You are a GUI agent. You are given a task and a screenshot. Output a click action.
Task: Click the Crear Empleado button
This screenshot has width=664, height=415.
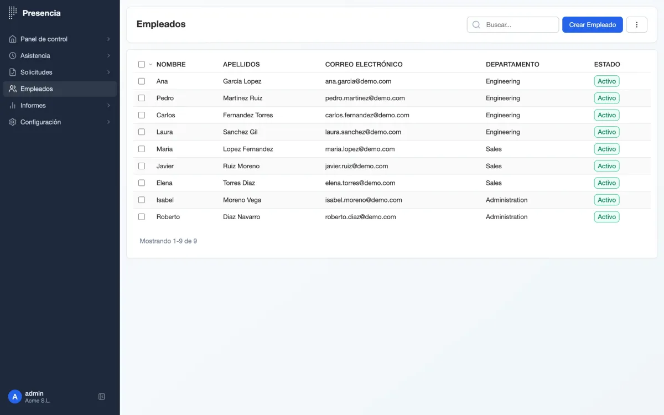(592, 24)
